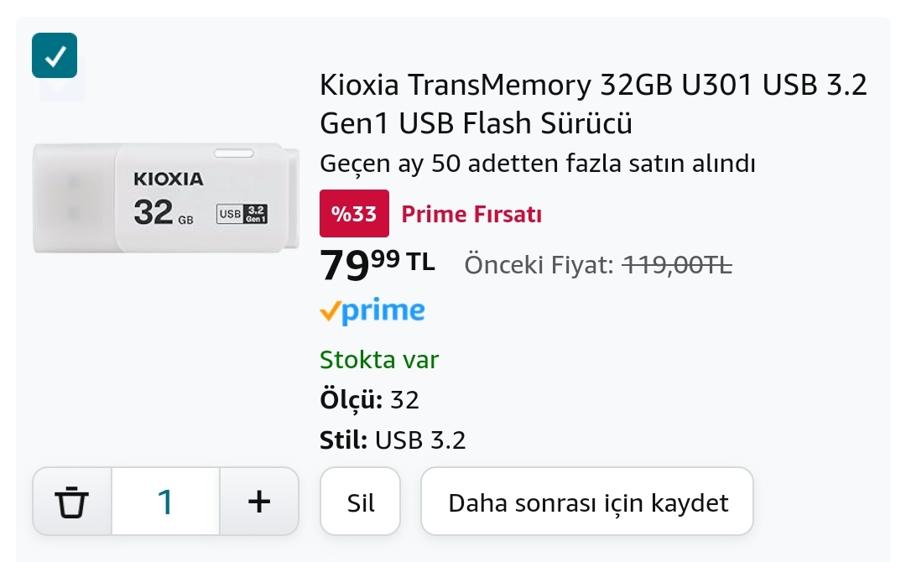Click the 'Geçen ay 50 adetten fazla' purchase note
Image resolution: width=906 pixels, height=562 pixels.
tap(538, 164)
